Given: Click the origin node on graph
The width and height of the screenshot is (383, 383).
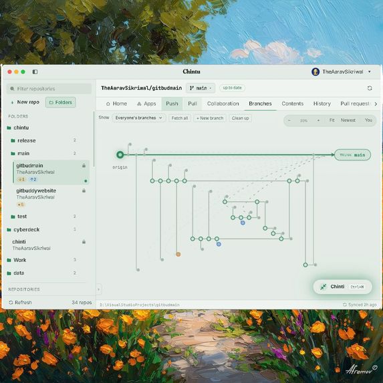Looking at the screenshot, I should coord(120,154).
